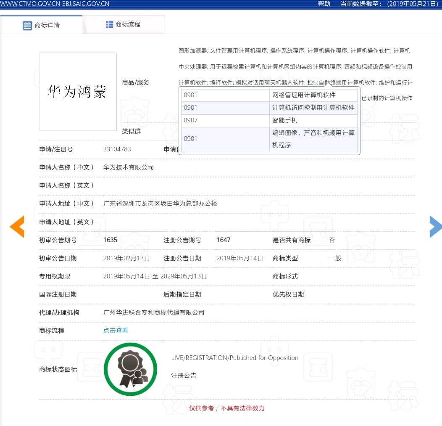Click the 后期指定日期 label
442x426 pixels.
pos(182,294)
